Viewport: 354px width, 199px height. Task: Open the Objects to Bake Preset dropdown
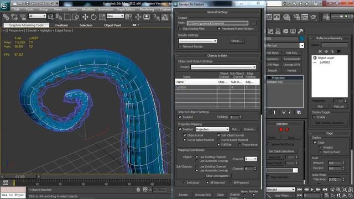click(223, 67)
